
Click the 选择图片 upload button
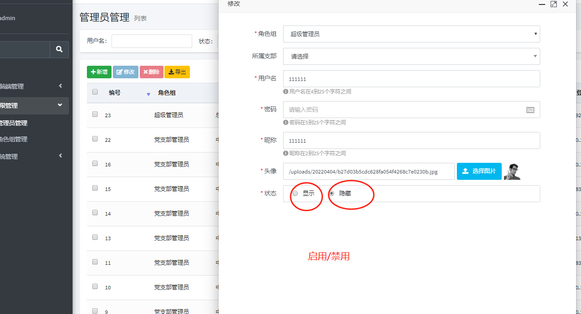point(479,171)
